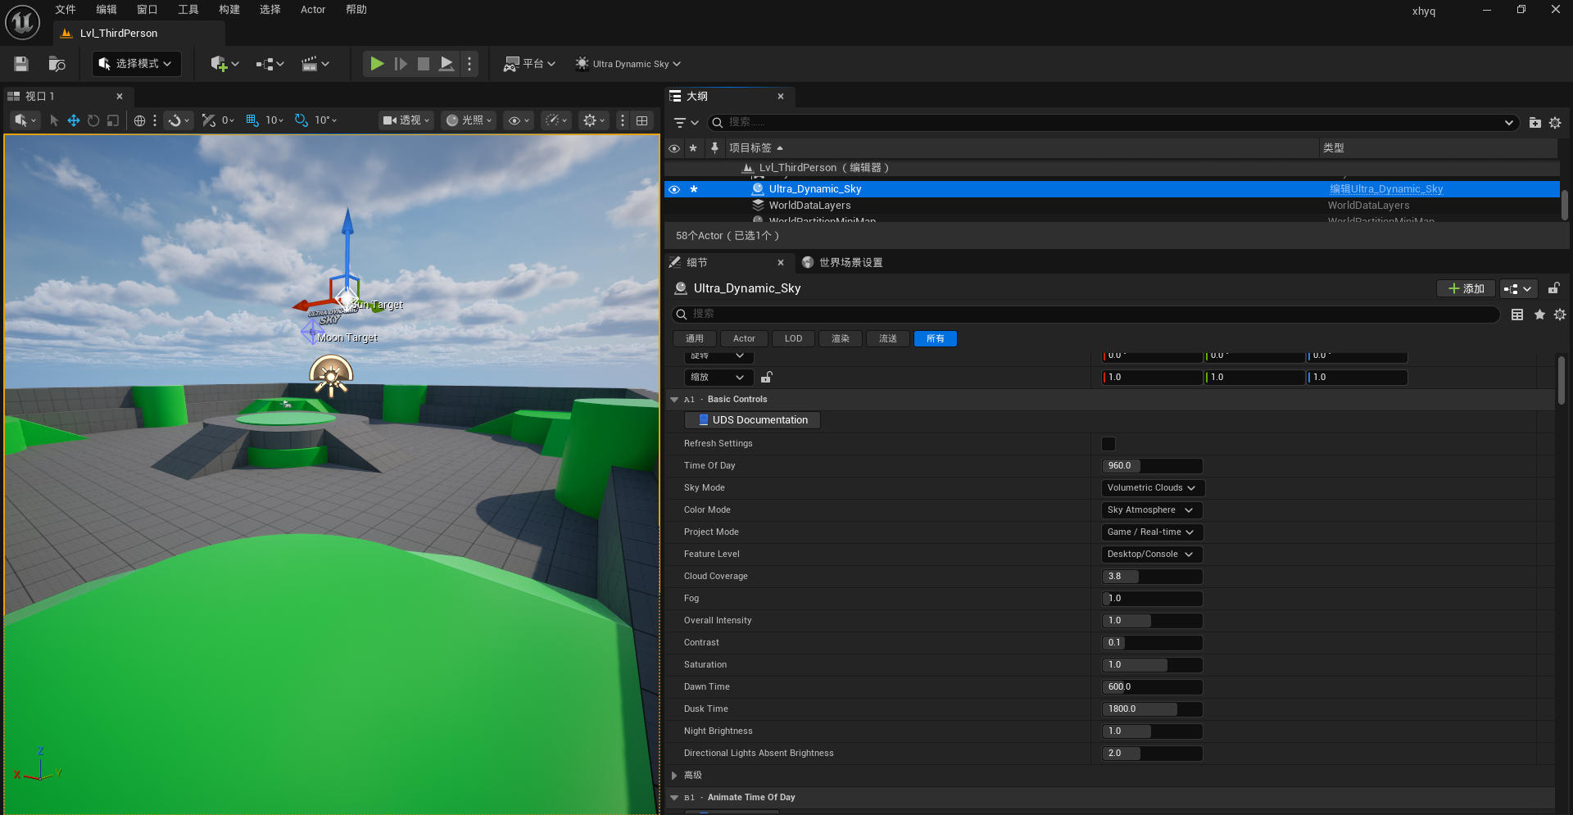Open the content browser icon beside save

pyautogui.click(x=57, y=64)
